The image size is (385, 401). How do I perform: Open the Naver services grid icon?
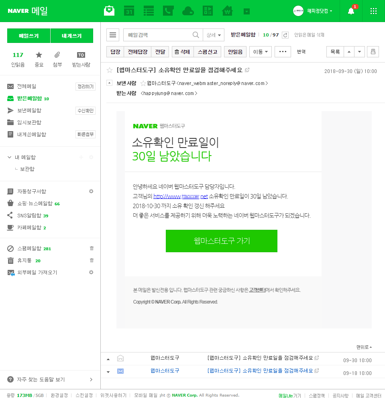coord(373,11)
